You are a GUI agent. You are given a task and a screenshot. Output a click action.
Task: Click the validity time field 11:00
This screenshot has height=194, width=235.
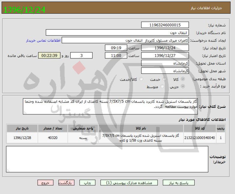click(x=116, y=55)
